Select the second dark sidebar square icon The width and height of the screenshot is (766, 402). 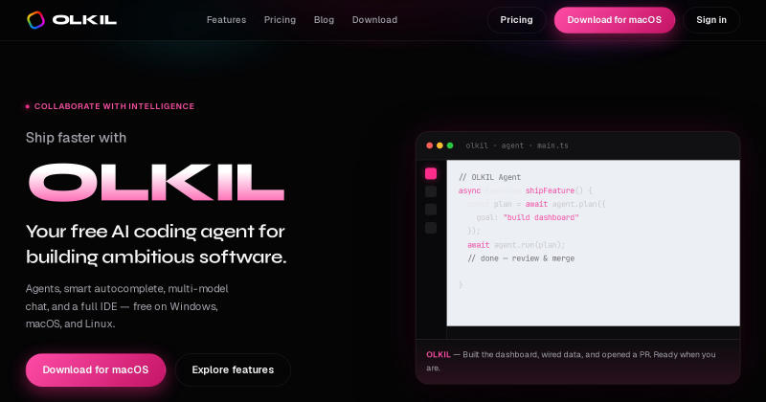click(431, 191)
